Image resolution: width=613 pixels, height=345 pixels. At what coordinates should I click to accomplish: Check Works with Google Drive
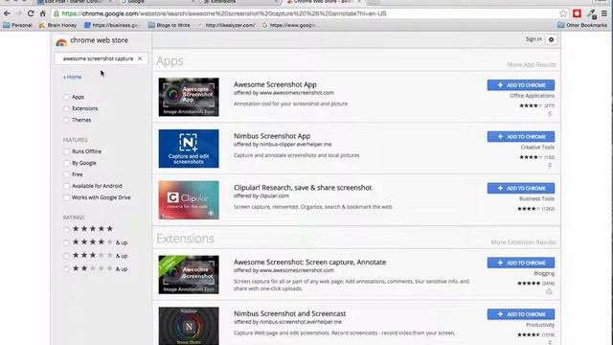(x=66, y=197)
